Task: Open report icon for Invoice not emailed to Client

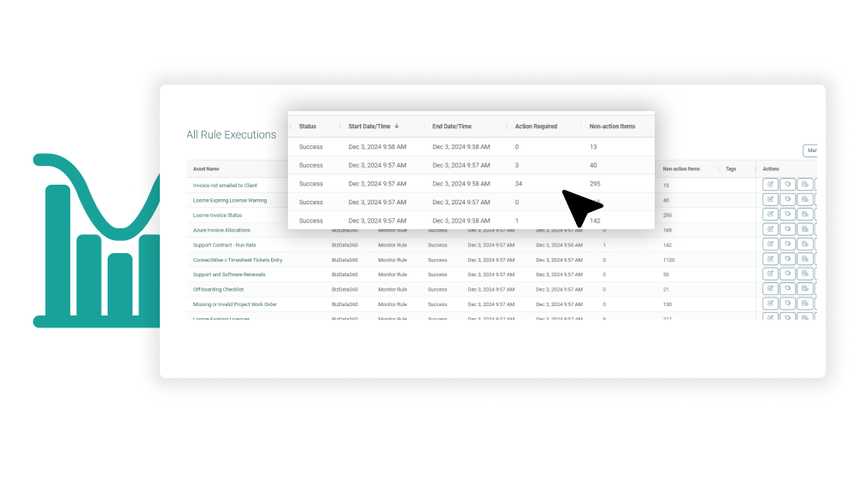Action: (805, 184)
